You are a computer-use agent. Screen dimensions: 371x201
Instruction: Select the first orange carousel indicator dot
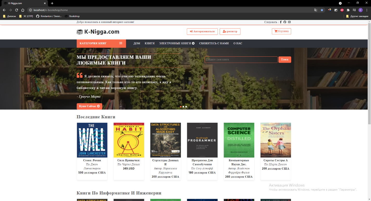click(181, 107)
